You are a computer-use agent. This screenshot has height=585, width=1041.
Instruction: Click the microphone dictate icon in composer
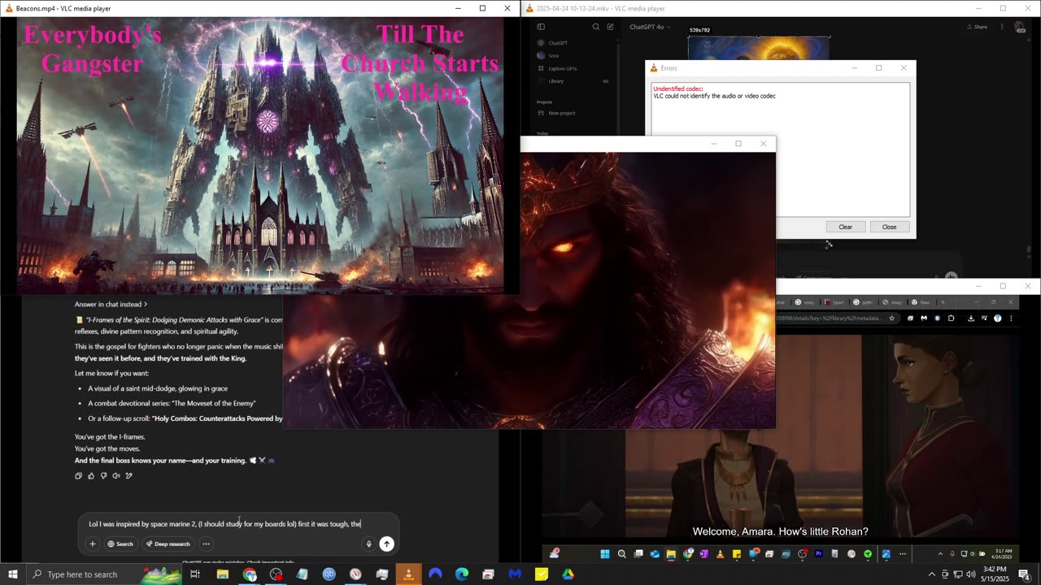(x=368, y=544)
